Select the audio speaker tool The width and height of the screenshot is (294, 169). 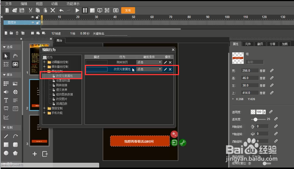pos(6,92)
